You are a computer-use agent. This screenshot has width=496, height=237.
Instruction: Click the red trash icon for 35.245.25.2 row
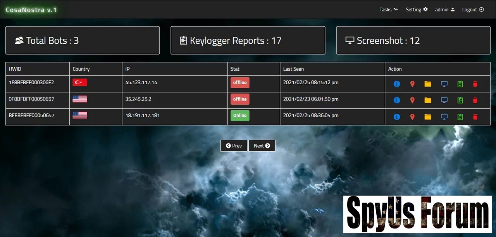[x=475, y=101]
